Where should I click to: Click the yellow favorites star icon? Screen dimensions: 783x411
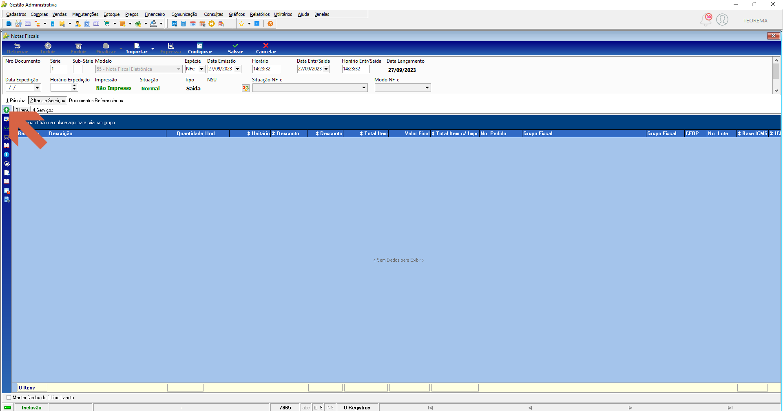point(241,24)
